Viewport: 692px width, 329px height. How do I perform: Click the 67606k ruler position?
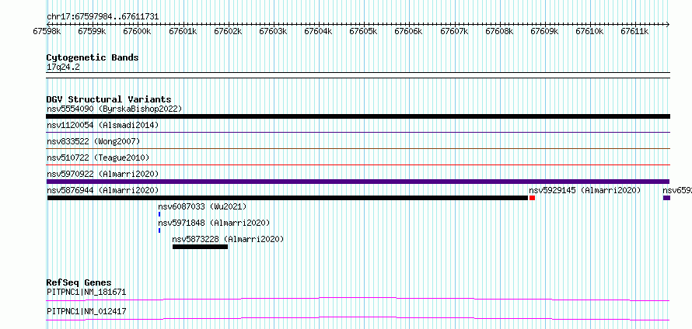409,31
